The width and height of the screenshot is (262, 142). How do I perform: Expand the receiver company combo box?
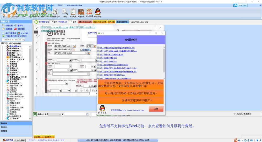click(x=70, y=66)
